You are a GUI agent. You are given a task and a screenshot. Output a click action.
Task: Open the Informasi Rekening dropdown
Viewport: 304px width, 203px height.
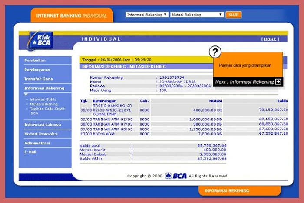(x=147, y=15)
